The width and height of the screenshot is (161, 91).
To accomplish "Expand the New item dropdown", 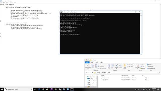I will coord(133,65).
